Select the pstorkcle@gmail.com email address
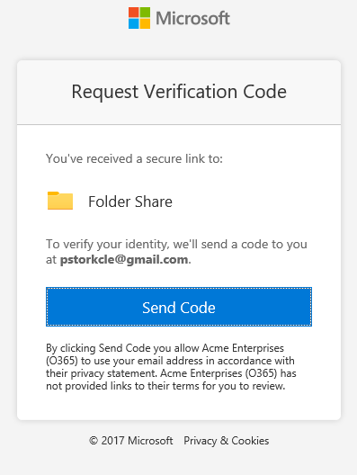The image size is (357, 475). pyautogui.click(x=124, y=260)
